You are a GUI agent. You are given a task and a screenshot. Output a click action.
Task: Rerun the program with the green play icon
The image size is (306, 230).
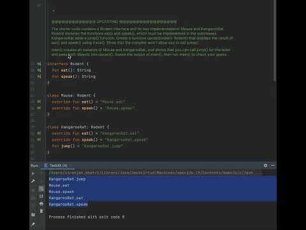33,173
